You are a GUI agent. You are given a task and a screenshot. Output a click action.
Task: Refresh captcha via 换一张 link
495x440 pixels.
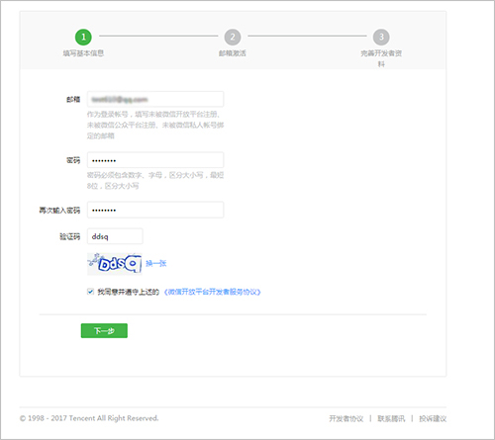tap(156, 263)
